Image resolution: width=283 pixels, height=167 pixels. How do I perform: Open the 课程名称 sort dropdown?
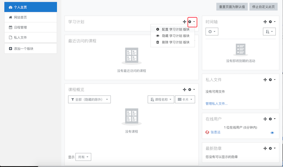(161, 99)
